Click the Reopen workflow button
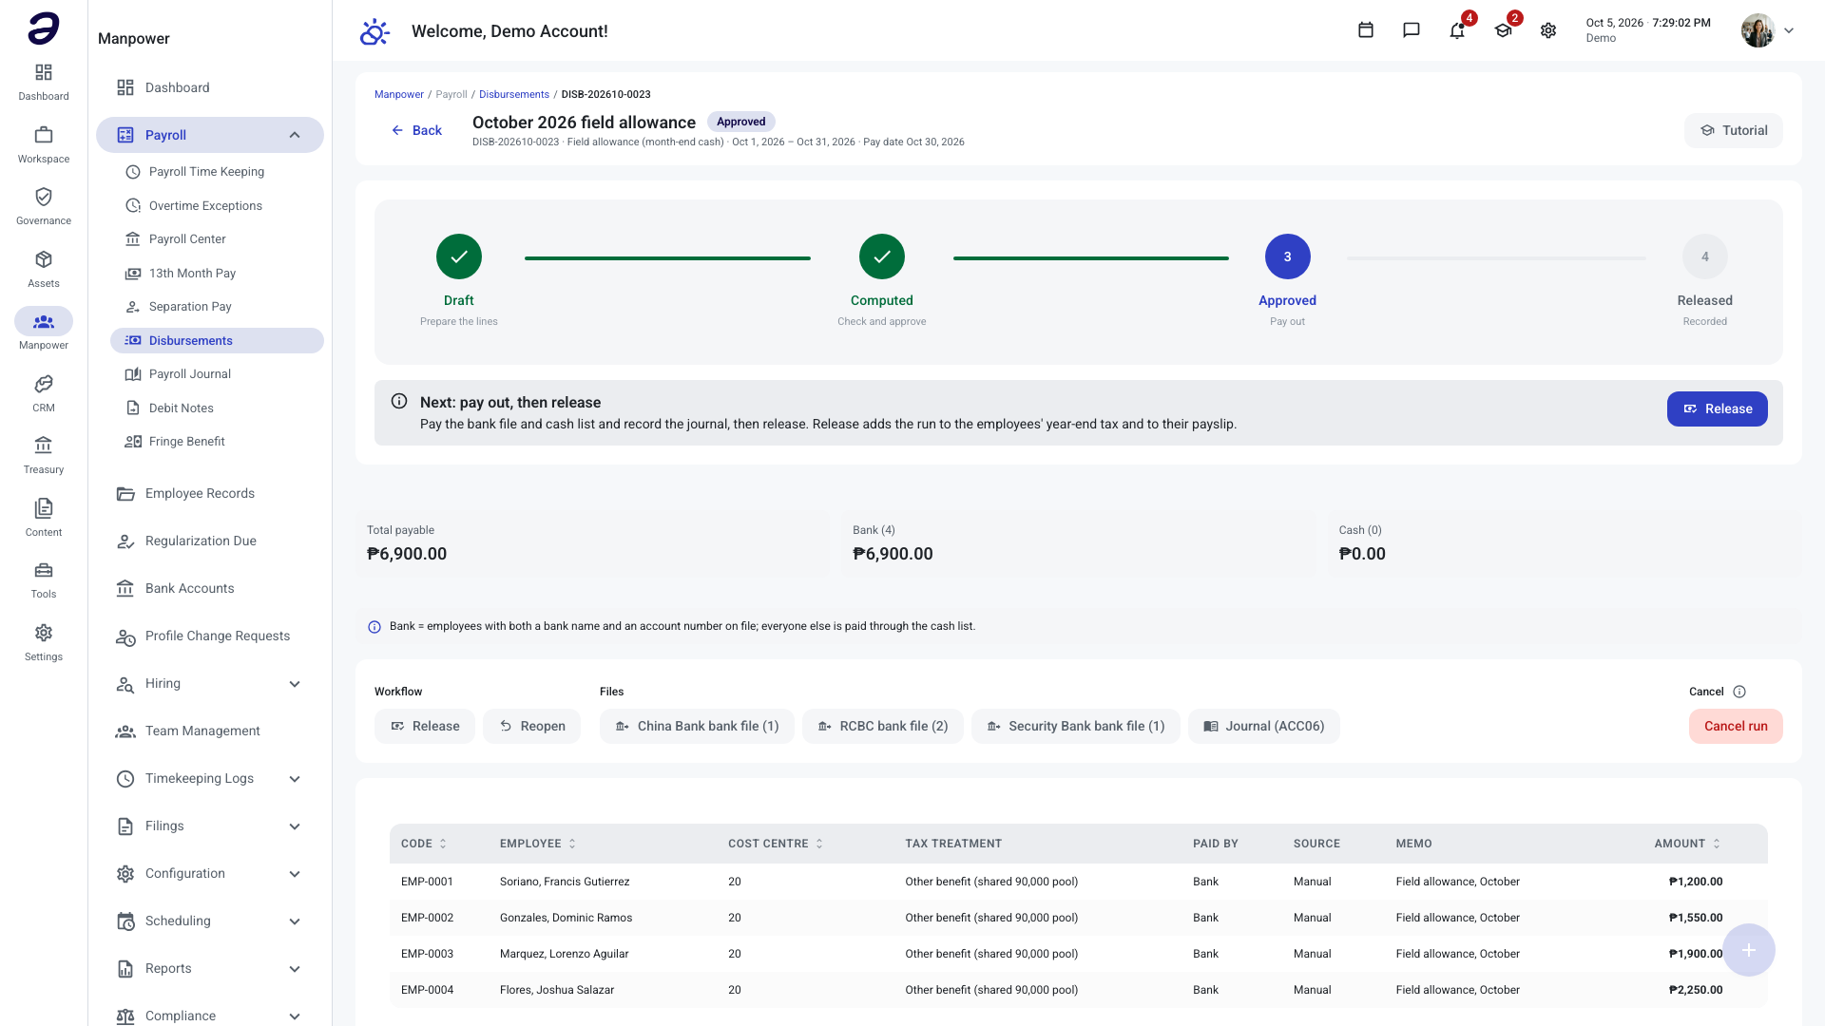The width and height of the screenshot is (1825, 1026). pyautogui.click(x=531, y=726)
